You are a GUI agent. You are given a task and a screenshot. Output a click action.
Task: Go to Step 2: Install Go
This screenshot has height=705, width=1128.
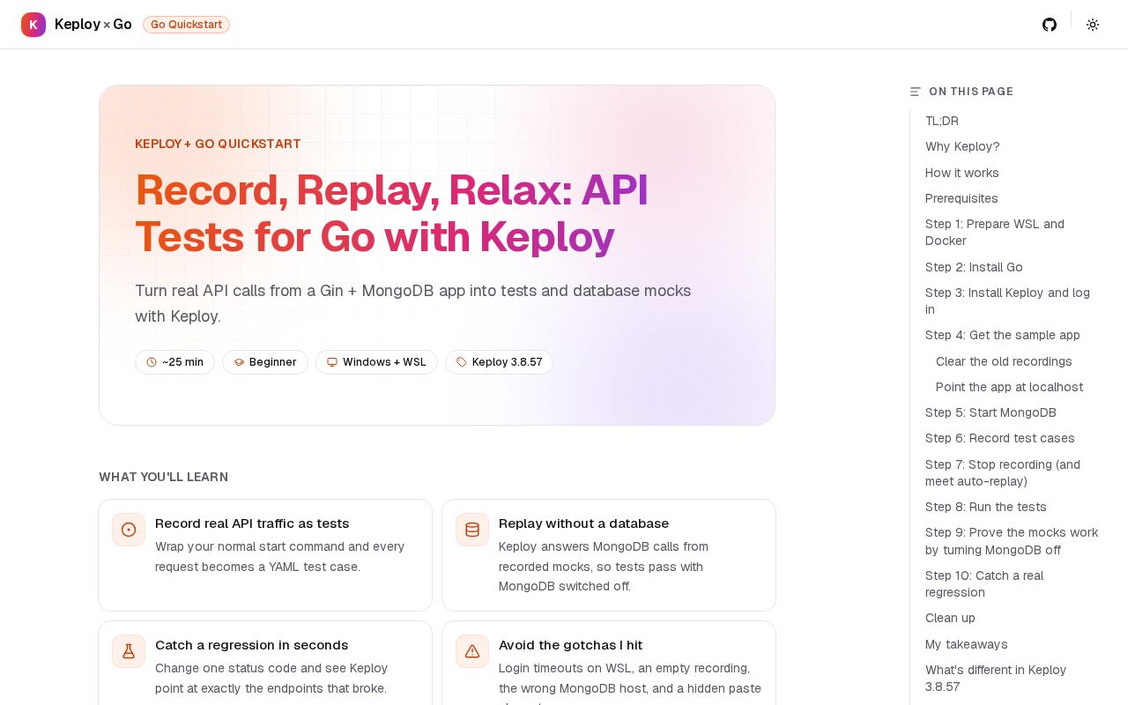[974, 267]
